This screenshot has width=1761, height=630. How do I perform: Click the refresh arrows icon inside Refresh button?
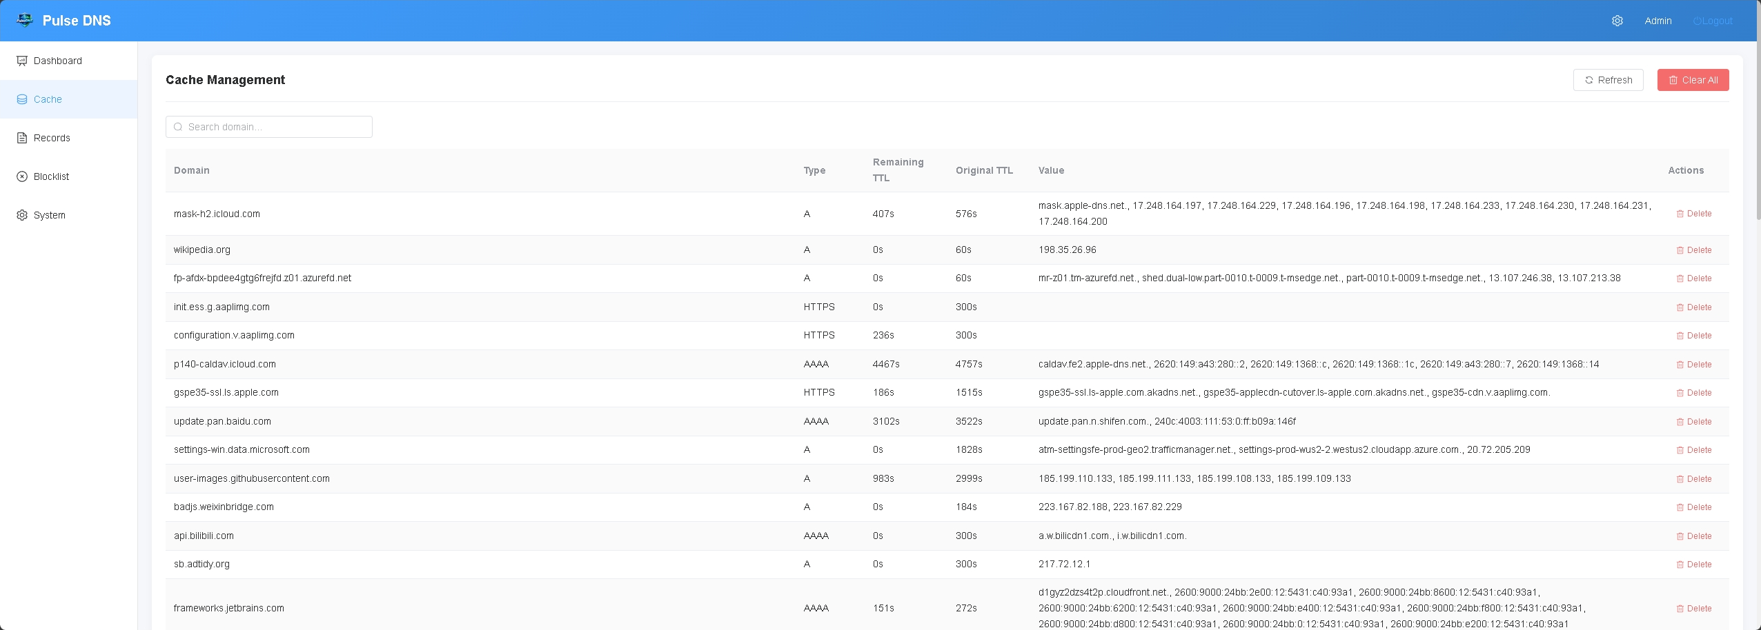[x=1589, y=80]
